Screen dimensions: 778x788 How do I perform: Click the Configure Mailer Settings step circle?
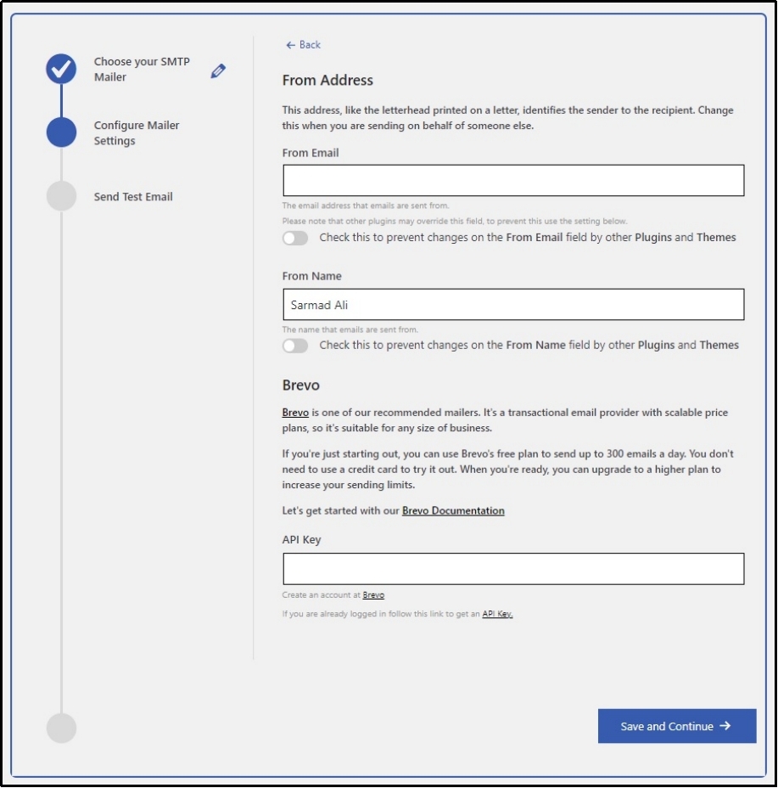[61, 132]
